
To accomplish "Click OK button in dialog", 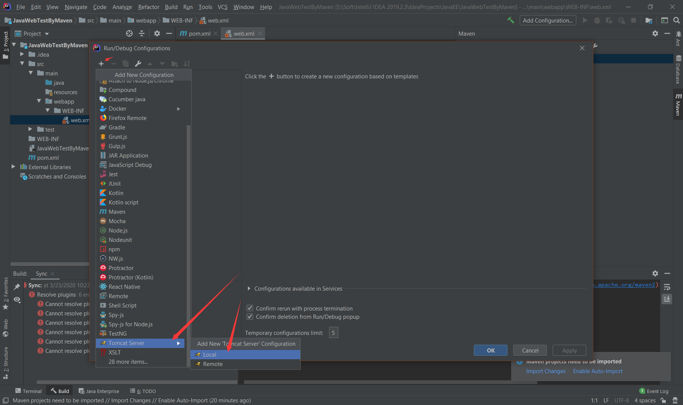I will tap(491, 350).
